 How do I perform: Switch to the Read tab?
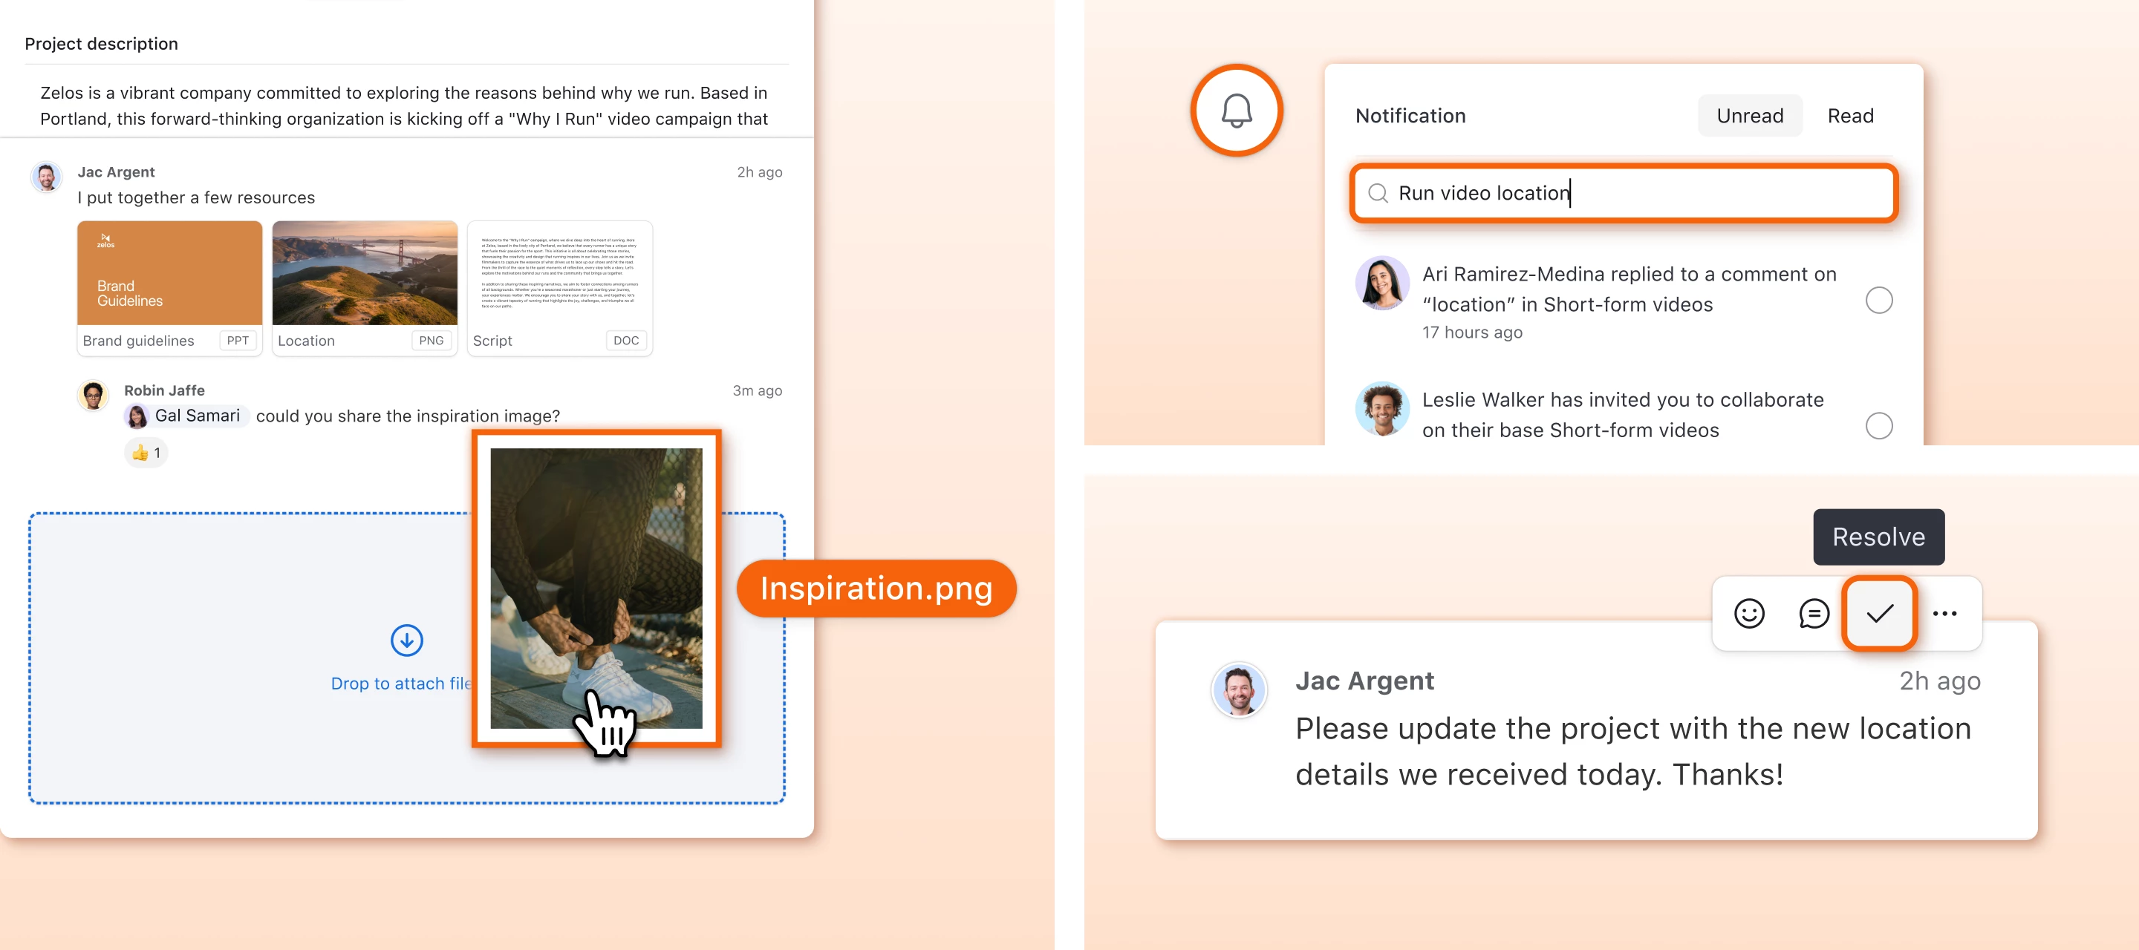click(1849, 117)
